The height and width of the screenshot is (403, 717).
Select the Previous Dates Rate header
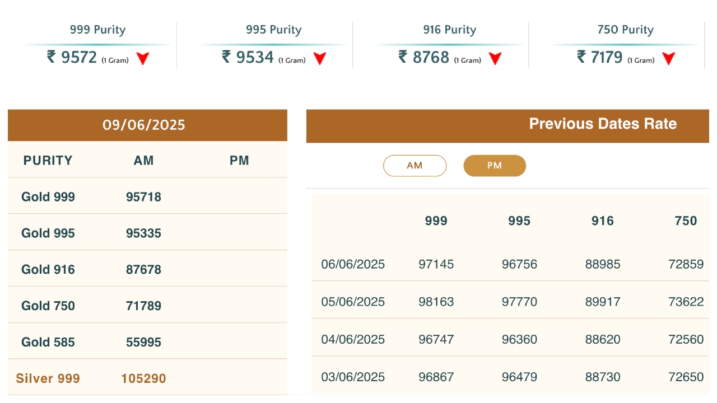tap(603, 124)
